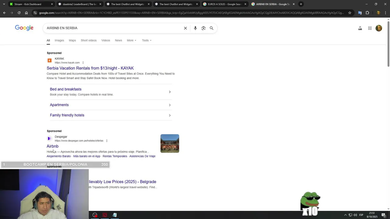Viewport: 390px width, 219px height.
Task: Close the EUROS A SOLES tab
Action: point(245,4)
